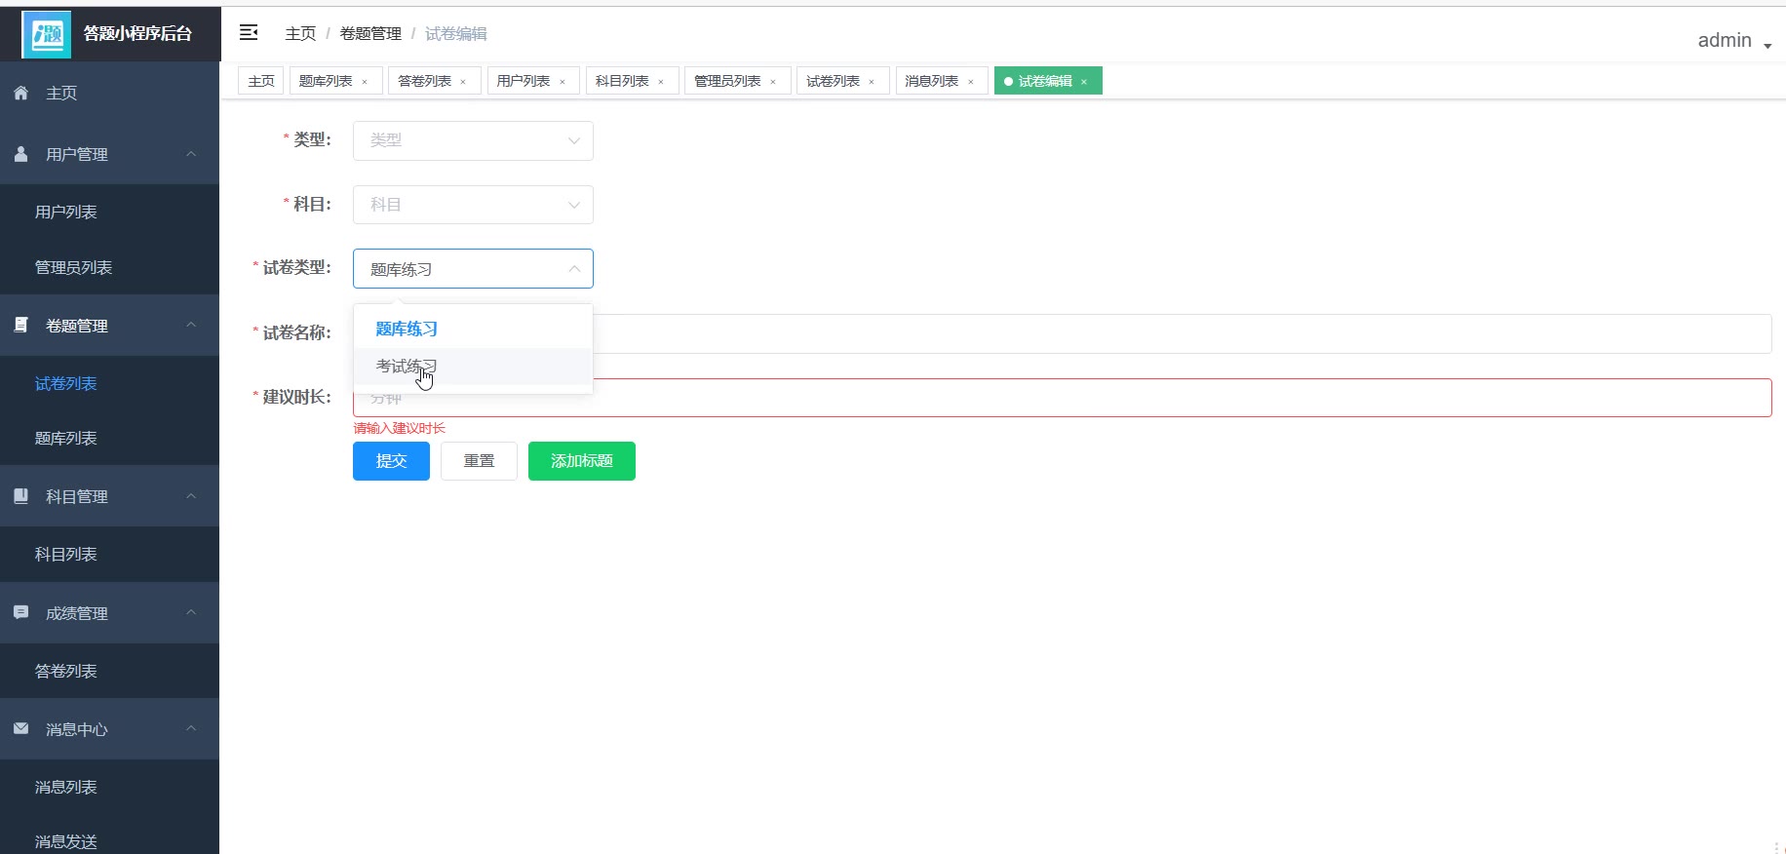The width and height of the screenshot is (1786, 854).
Task: Close the 用户列表 tab
Action: [x=563, y=82]
